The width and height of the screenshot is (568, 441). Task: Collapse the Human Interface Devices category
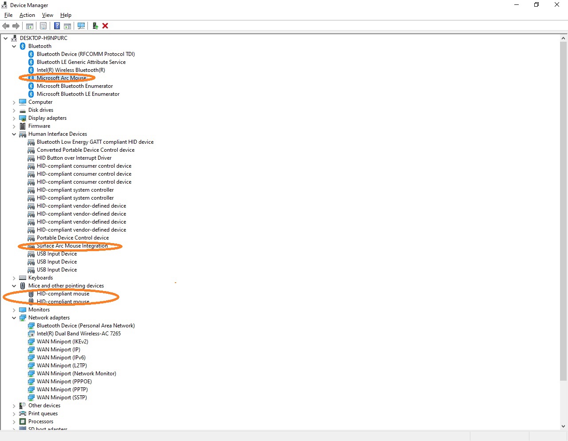pos(14,134)
